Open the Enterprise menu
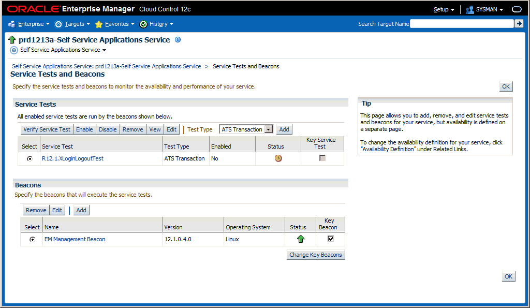The width and height of the screenshot is (530, 308). coord(34,24)
